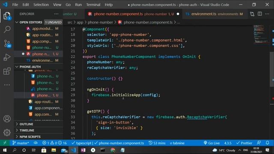Screen dimensions: 274x154
Task: Open the Manage gear icon
Action: click(7, 133)
